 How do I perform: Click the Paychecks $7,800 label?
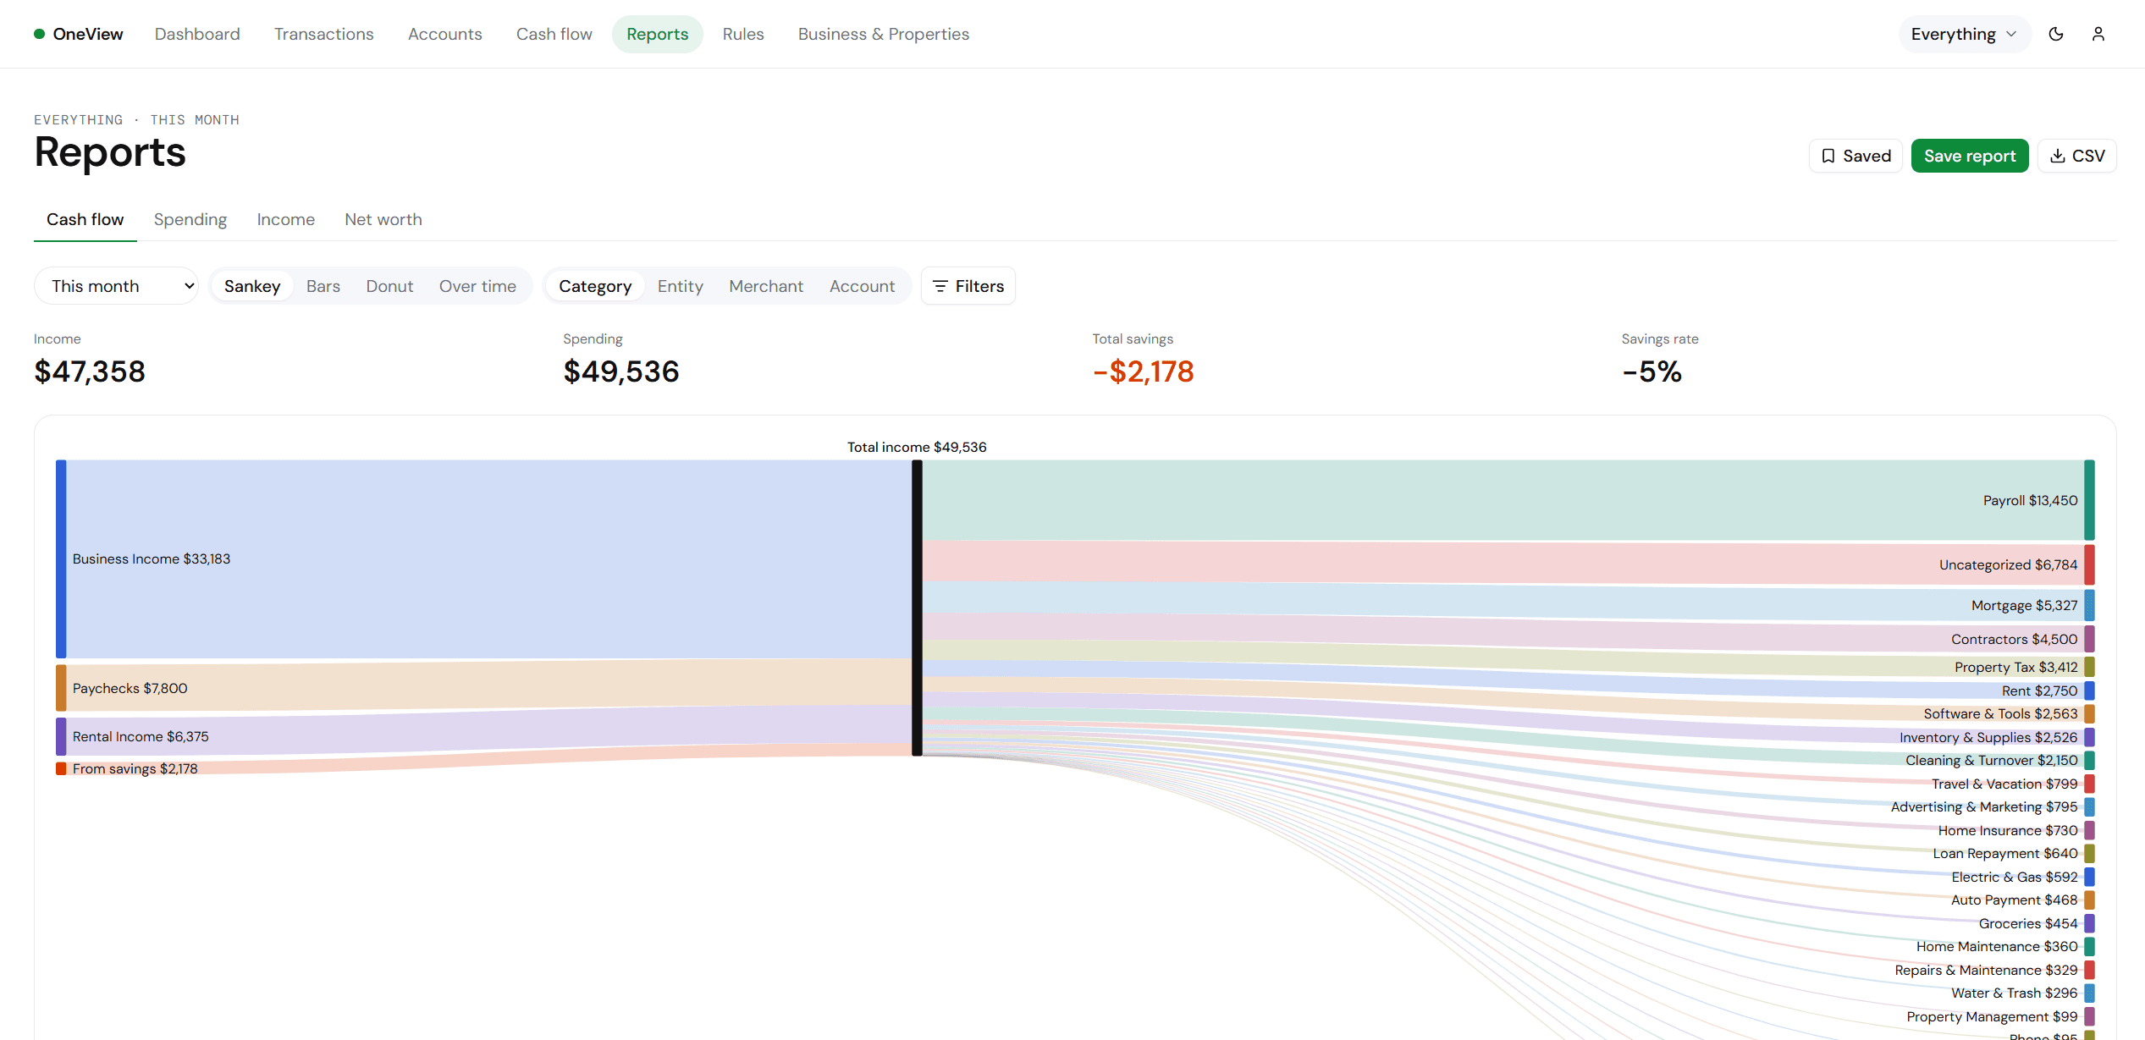130,688
